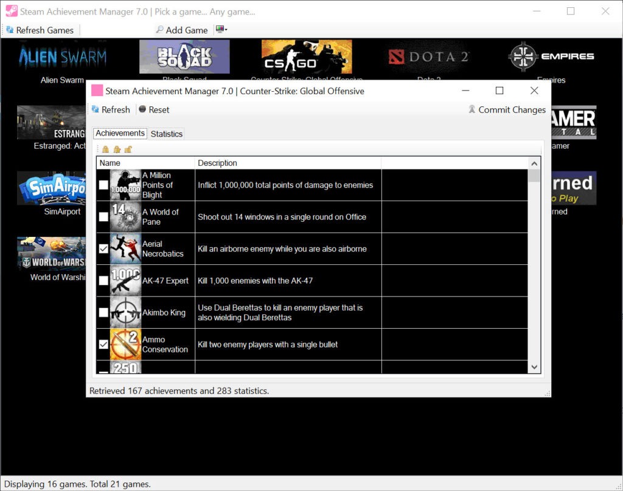Click the Description column header
The width and height of the screenshot is (623, 491).
pos(288,163)
